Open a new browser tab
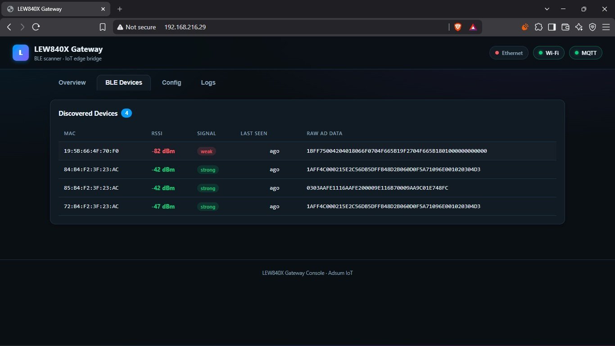Screen dimensions: 615x346 [x=120, y=9]
